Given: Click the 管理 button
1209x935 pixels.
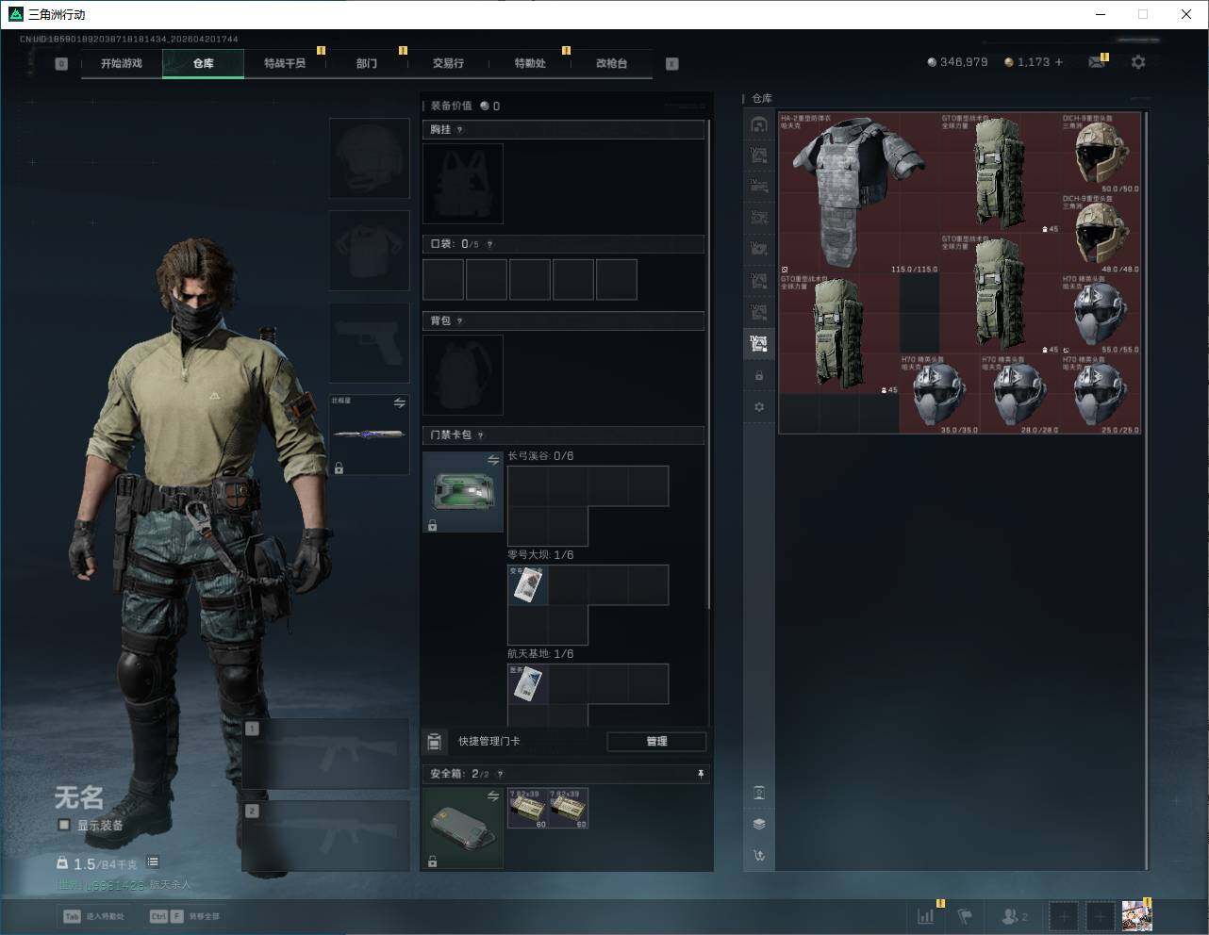Looking at the screenshot, I should (656, 742).
